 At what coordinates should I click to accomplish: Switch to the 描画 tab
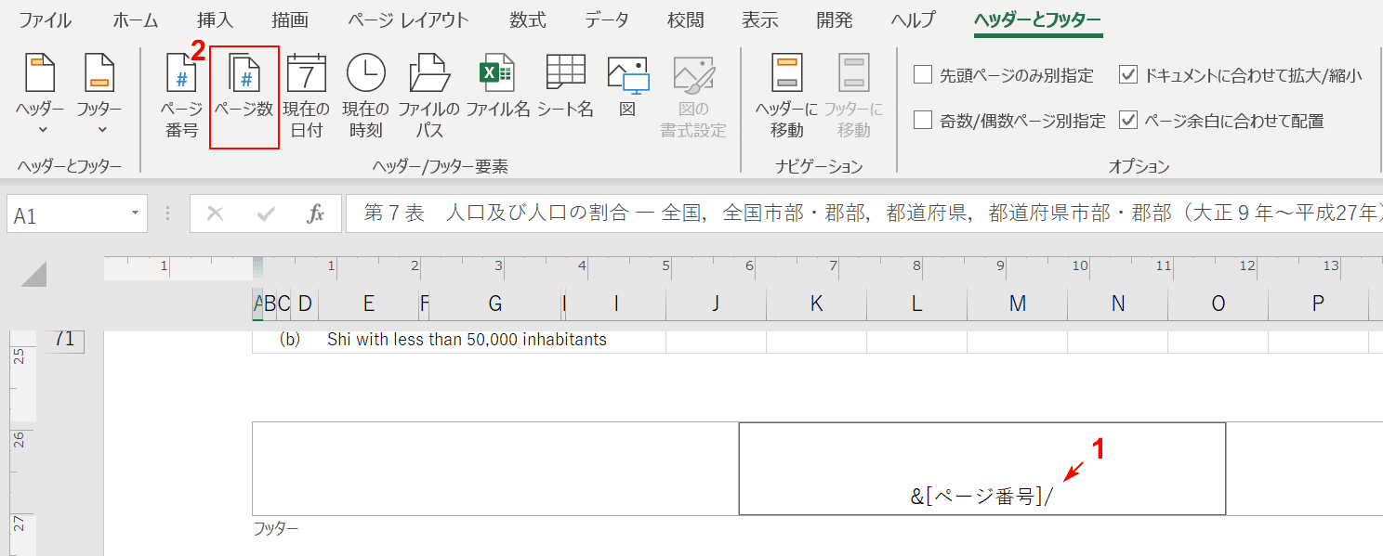(x=290, y=19)
